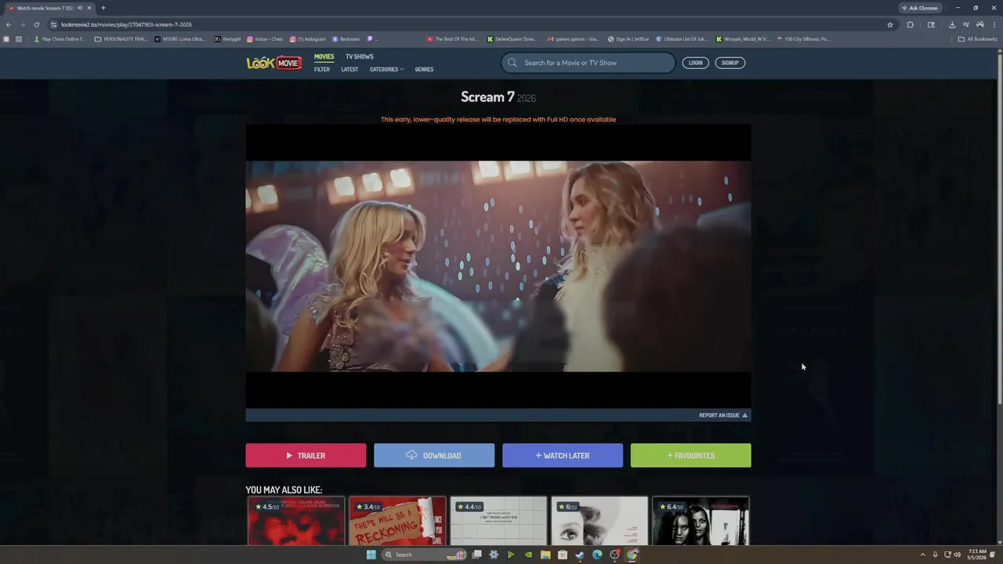1003x564 pixels.
Task: Click the Login button
Action: (695, 63)
